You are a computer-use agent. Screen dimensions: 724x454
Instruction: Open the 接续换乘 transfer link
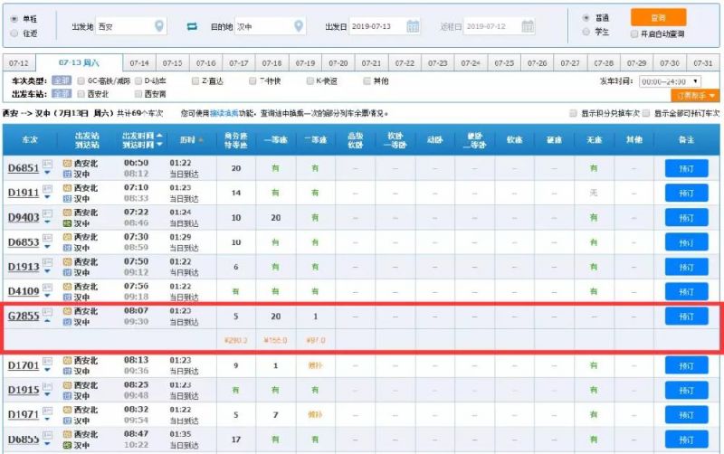click(x=224, y=113)
